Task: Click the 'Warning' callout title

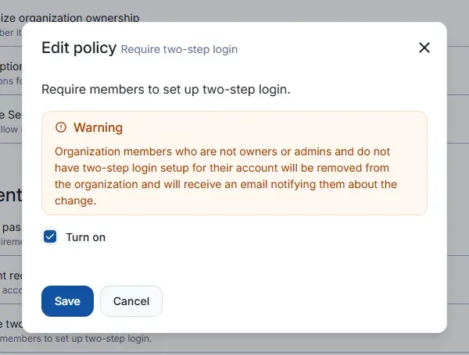Action: point(98,127)
